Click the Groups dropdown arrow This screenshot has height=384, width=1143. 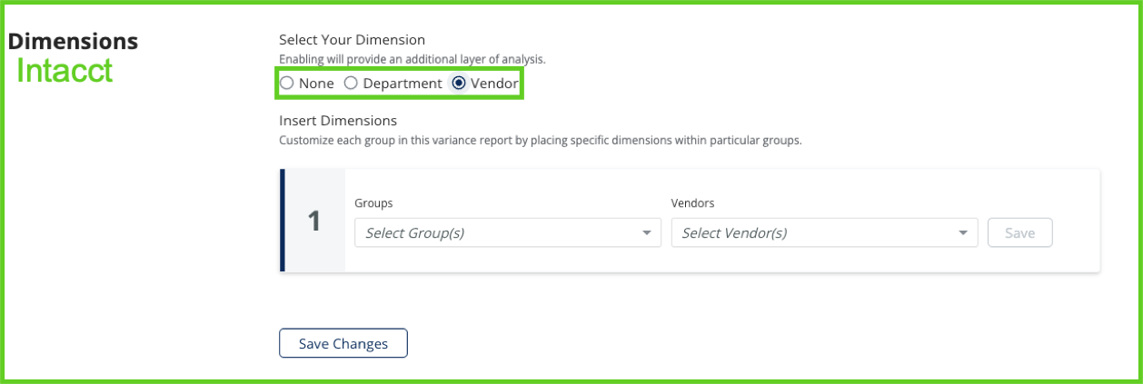[x=647, y=233]
